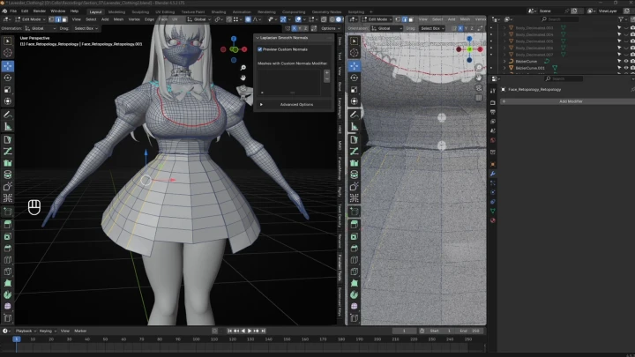635x357 pixels.
Task: Switch to the UV Editing workspace tab
Action: point(165,11)
